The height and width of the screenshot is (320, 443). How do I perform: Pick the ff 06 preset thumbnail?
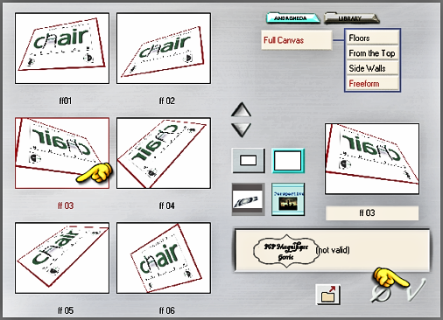pos(164,258)
